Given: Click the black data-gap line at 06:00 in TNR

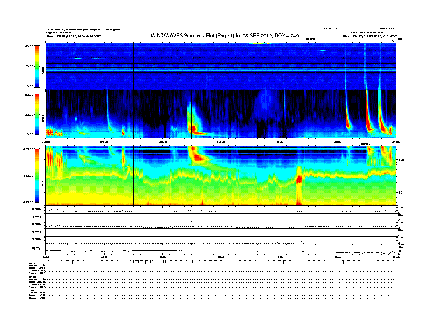Looking at the screenshot, I should [134, 176].
